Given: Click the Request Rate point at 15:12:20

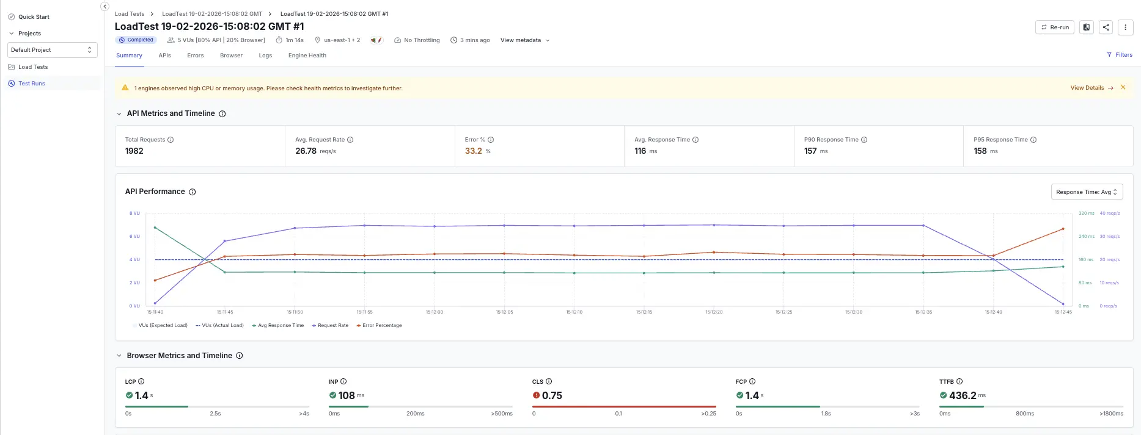Looking at the screenshot, I should coord(714,225).
